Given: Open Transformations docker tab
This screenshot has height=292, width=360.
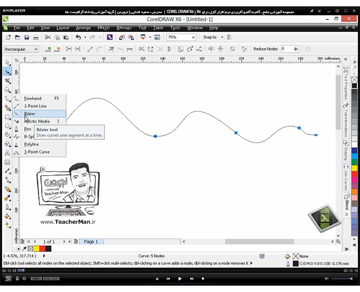Looking at the screenshot, I should click(x=346, y=120).
